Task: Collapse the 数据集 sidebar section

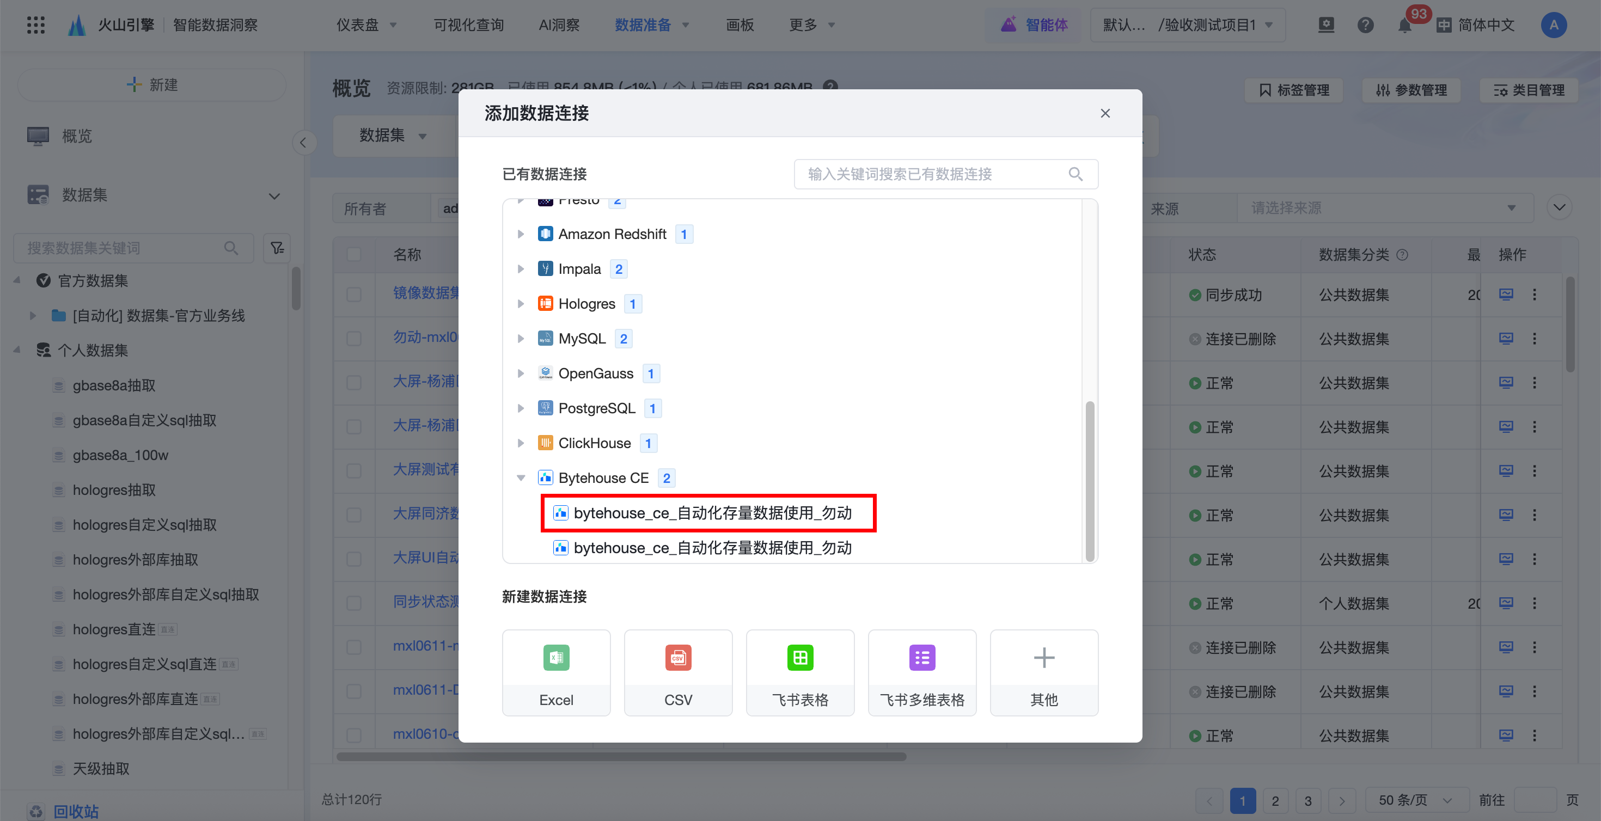Action: click(x=274, y=196)
